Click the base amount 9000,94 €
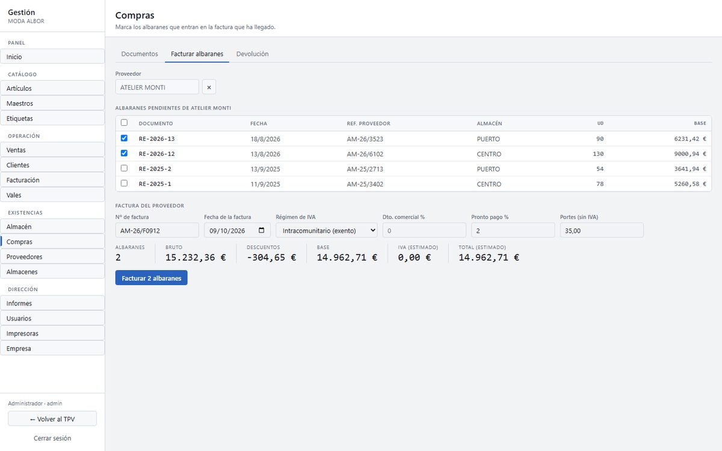 (x=690, y=154)
